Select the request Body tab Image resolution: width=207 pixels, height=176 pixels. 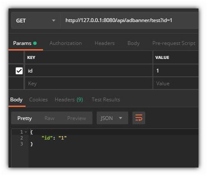[133, 43]
